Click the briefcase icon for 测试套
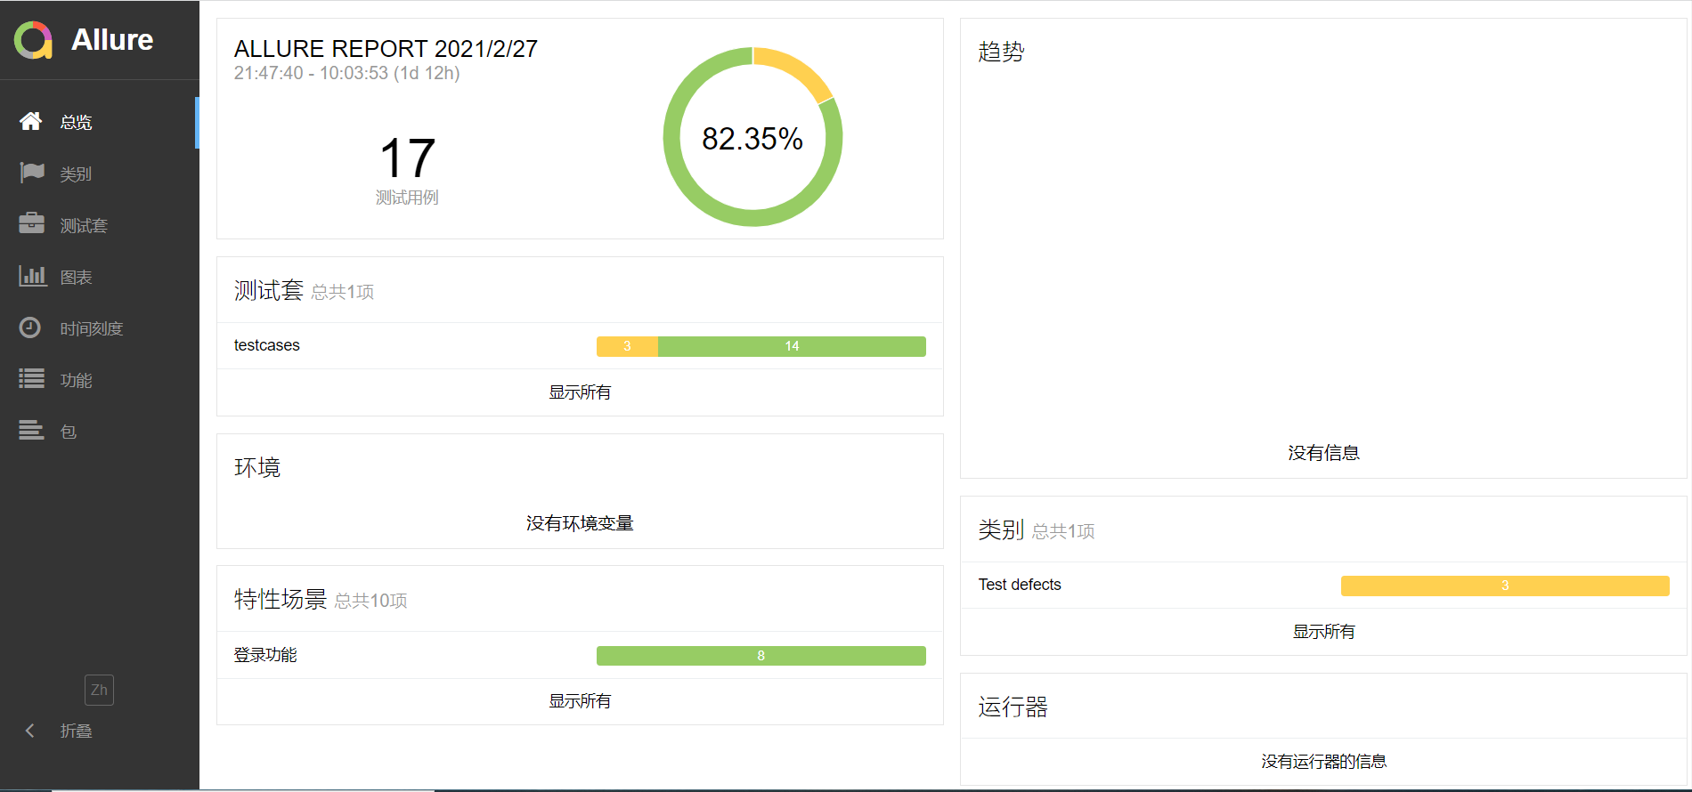 click(31, 223)
